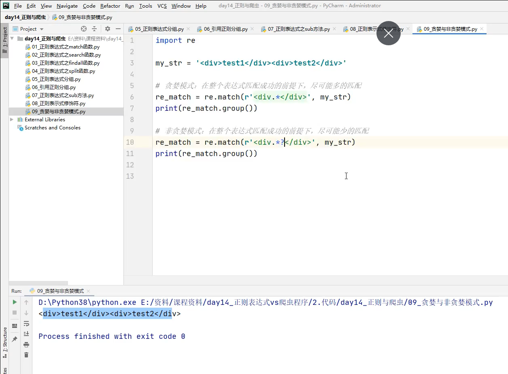
Task: Open the File menu
Action: [x=18, y=6]
